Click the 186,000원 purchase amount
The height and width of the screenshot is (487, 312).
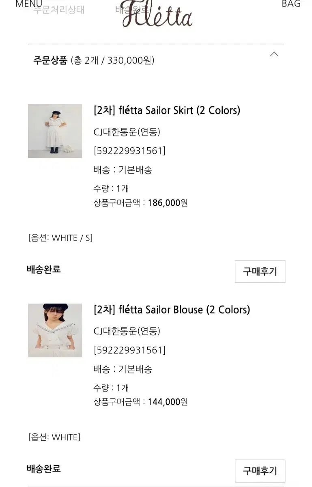(x=168, y=203)
